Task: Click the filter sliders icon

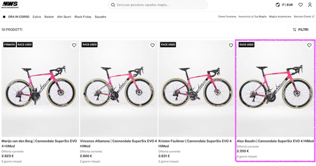Action: click(295, 30)
